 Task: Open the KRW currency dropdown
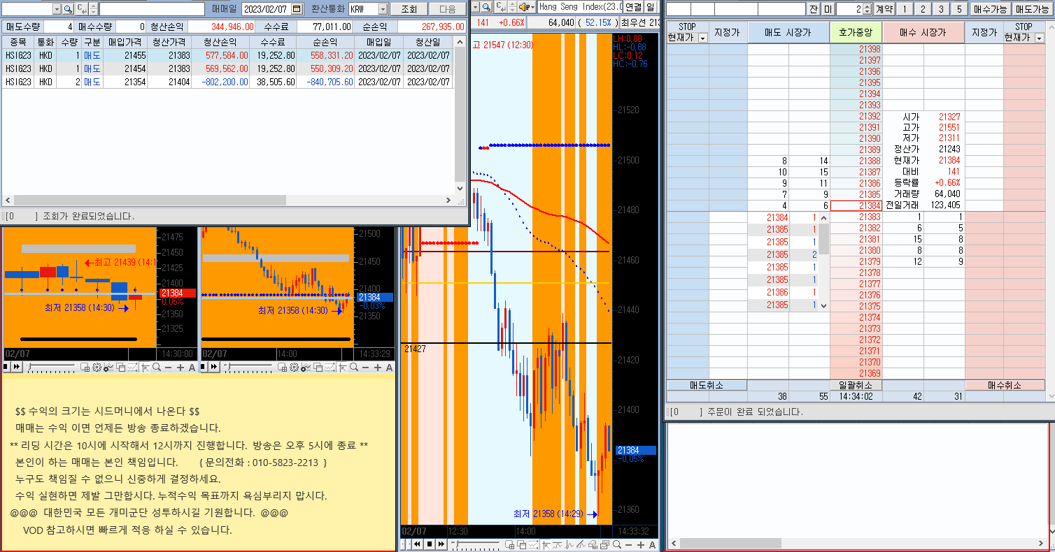coord(383,9)
